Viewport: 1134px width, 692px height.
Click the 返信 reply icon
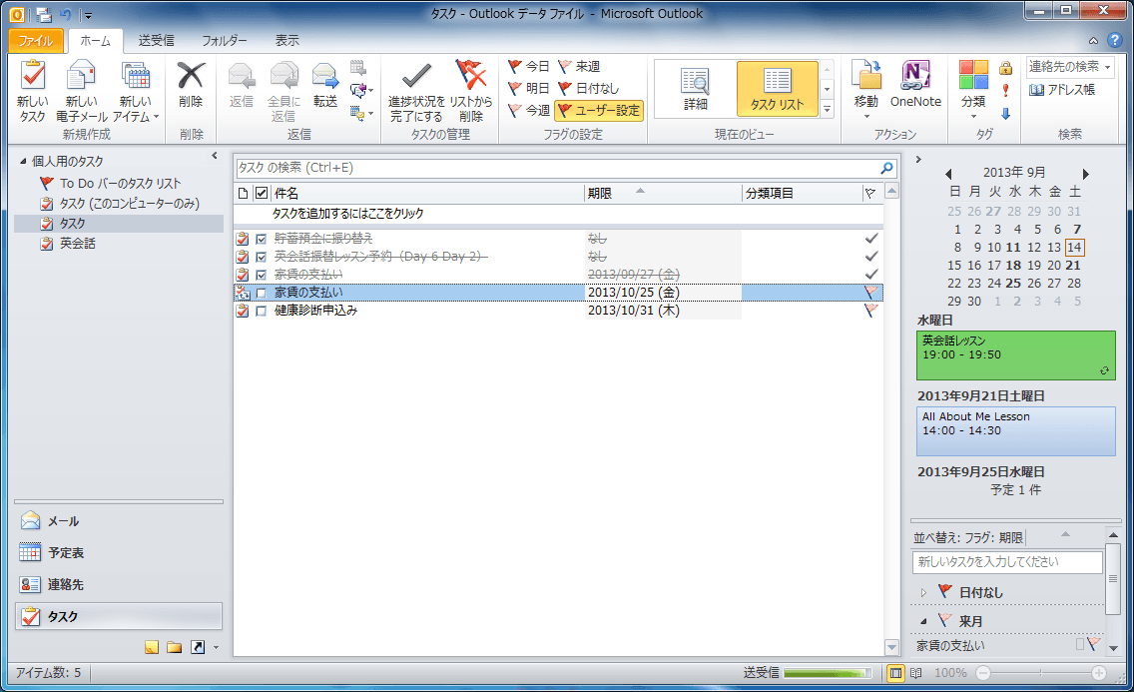pos(241,85)
